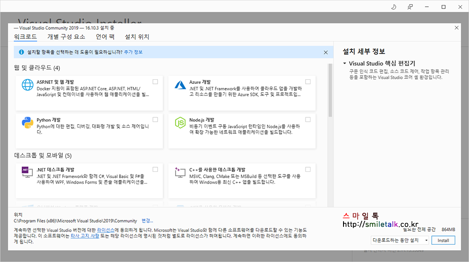Click the .NET 데스크톱 개발 title

click(55, 169)
